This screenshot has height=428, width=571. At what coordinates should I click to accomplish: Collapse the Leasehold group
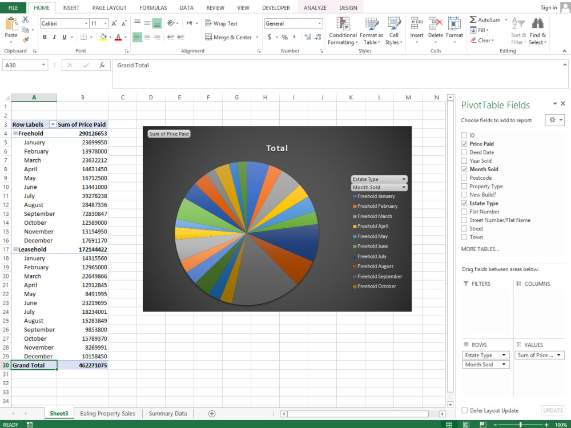[15, 249]
